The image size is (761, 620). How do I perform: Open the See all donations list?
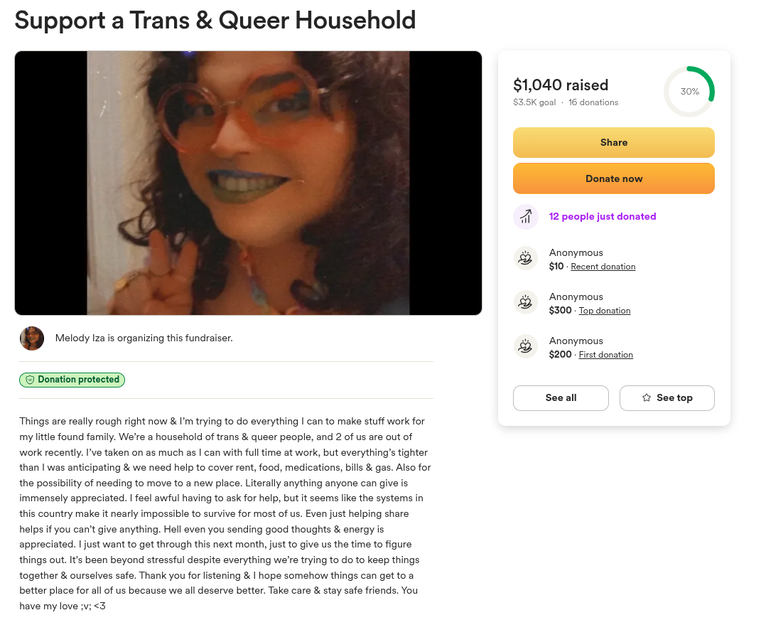click(x=561, y=398)
